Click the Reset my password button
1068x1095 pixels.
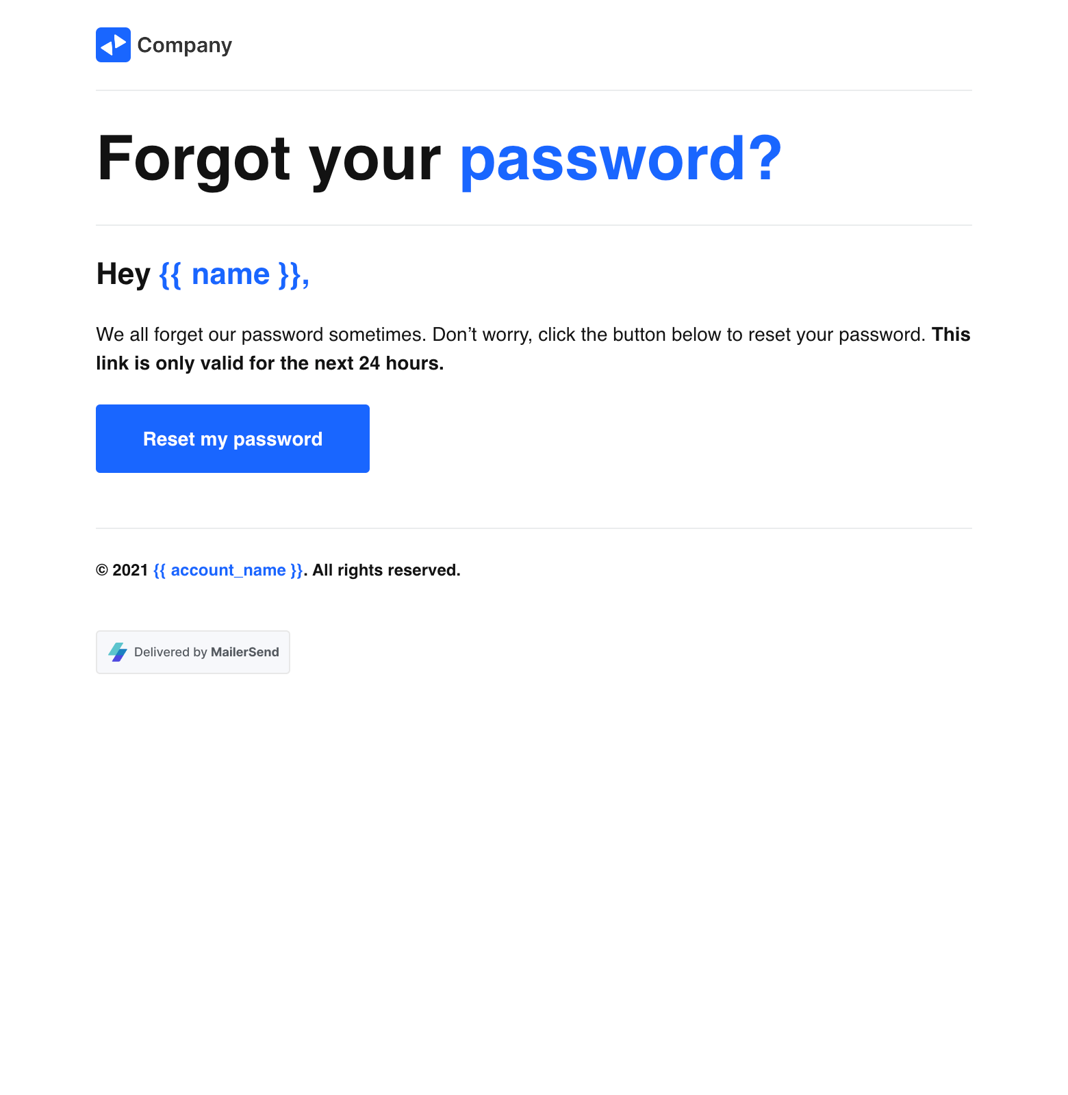(233, 439)
